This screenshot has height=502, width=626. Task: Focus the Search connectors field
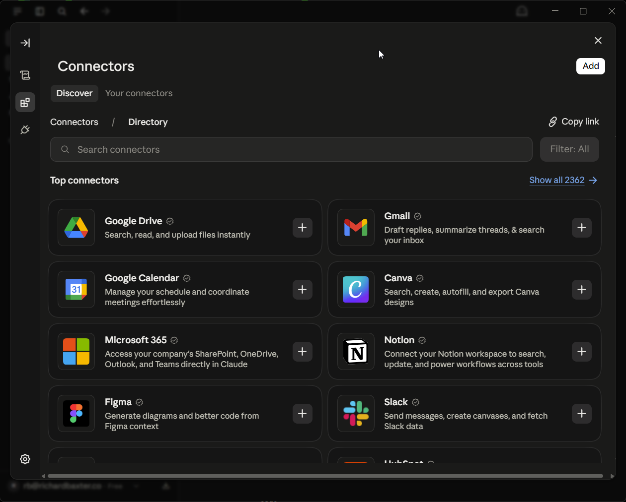tap(291, 149)
